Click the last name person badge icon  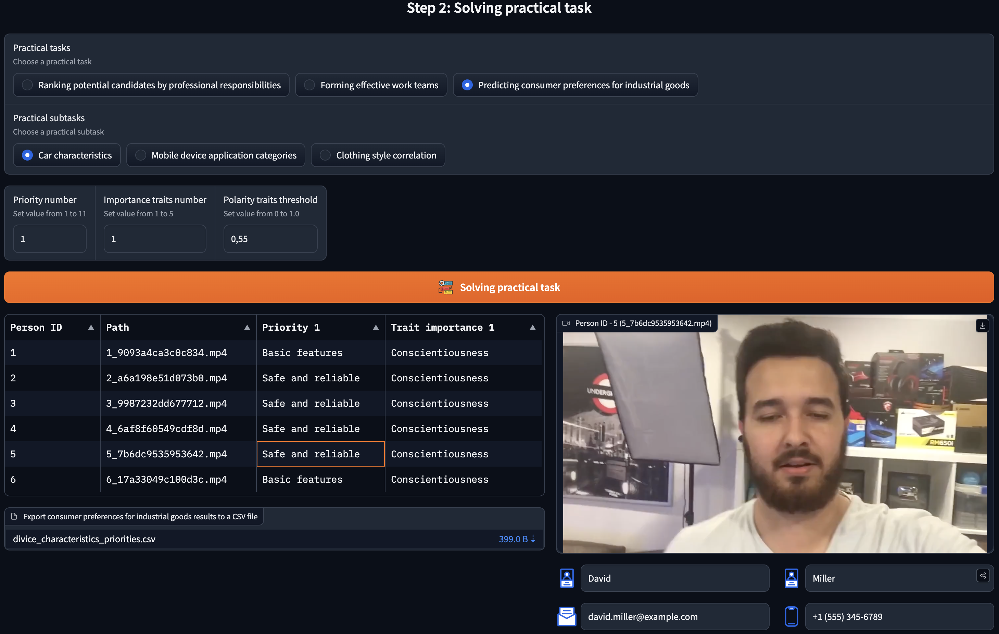791,578
